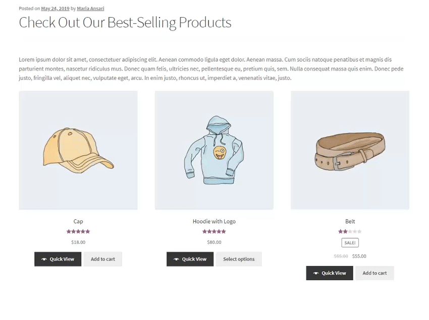Click the eye icon on Hoodie's Quick View
Image resolution: width=429 pixels, height=320 pixels.
pos(176,260)
